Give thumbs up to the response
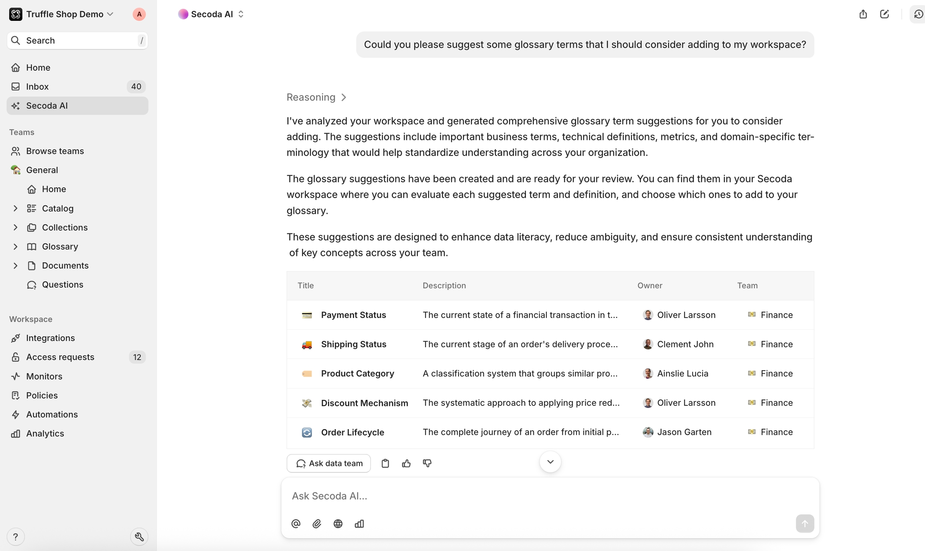This screenshot has width=925, height=551. tap(406, 464)
